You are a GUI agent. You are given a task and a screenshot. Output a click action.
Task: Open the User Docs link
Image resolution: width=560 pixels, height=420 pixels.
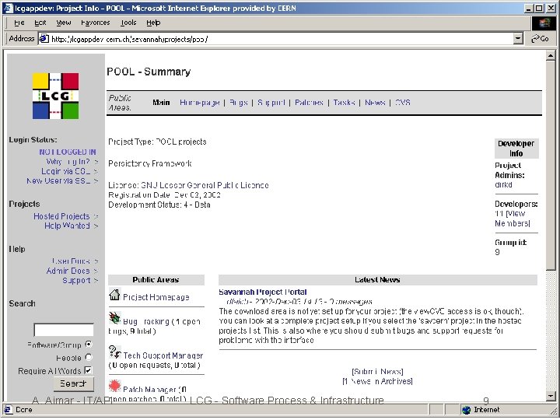click(71, 261)
